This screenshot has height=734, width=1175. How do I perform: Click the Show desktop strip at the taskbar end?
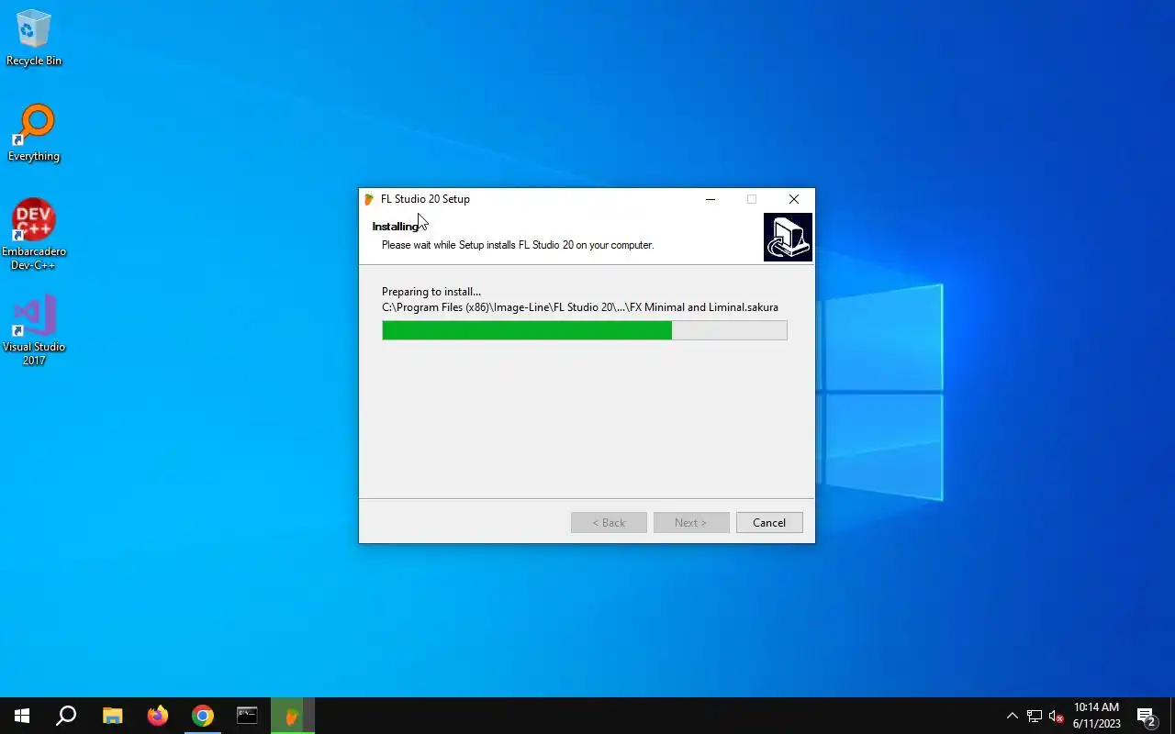tap(1172, 716)
